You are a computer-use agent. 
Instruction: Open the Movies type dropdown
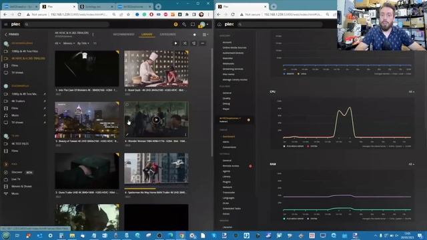coord(69,43)
